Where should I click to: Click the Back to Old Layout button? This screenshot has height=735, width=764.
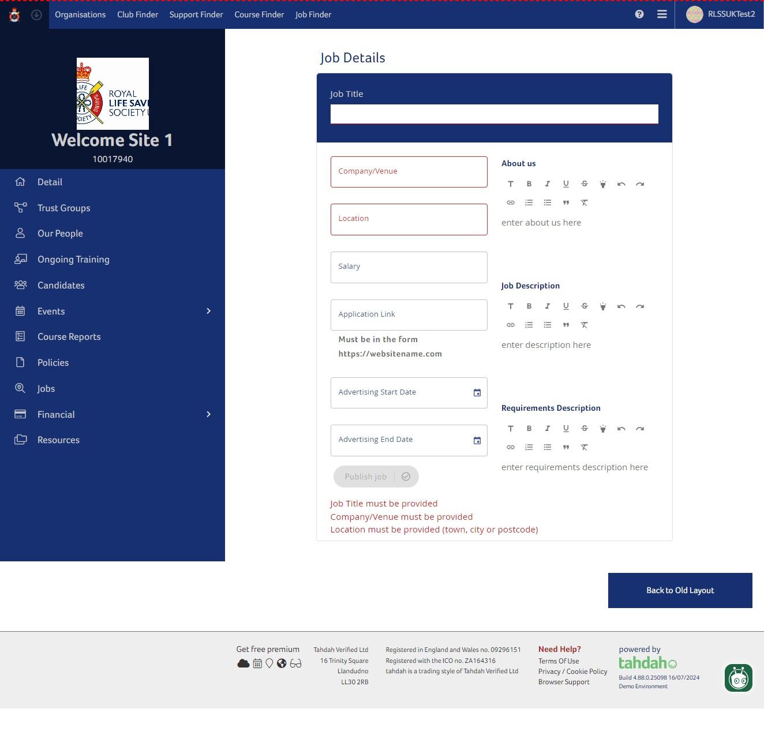(x=680, y=590)
